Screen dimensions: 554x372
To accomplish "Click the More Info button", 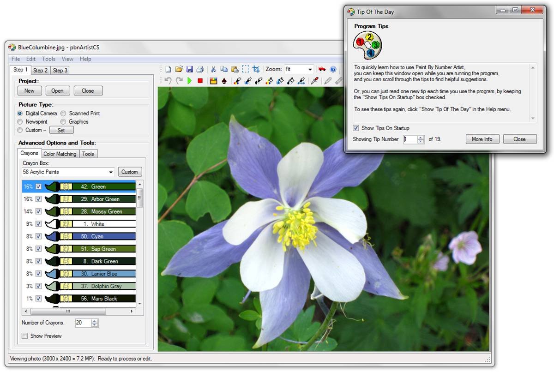I will click(482, 139).
